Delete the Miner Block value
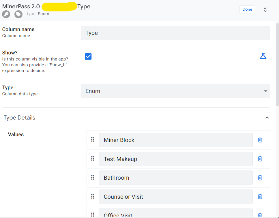This screenshot has width=279, height=218. [x=260, y=140]
